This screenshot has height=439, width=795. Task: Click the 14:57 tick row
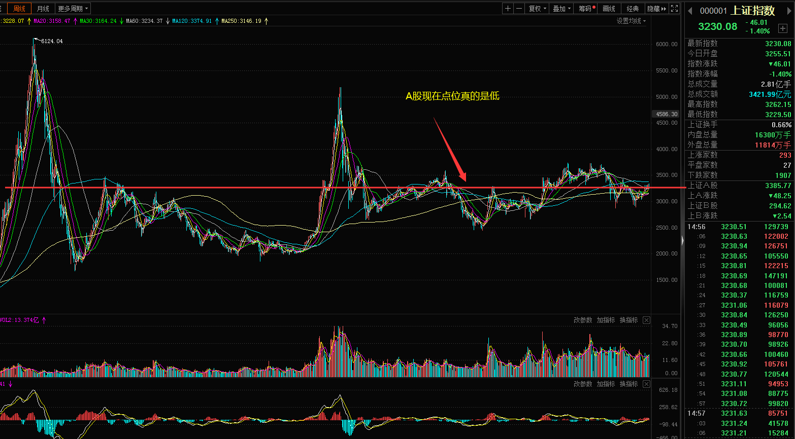[739, 413]
